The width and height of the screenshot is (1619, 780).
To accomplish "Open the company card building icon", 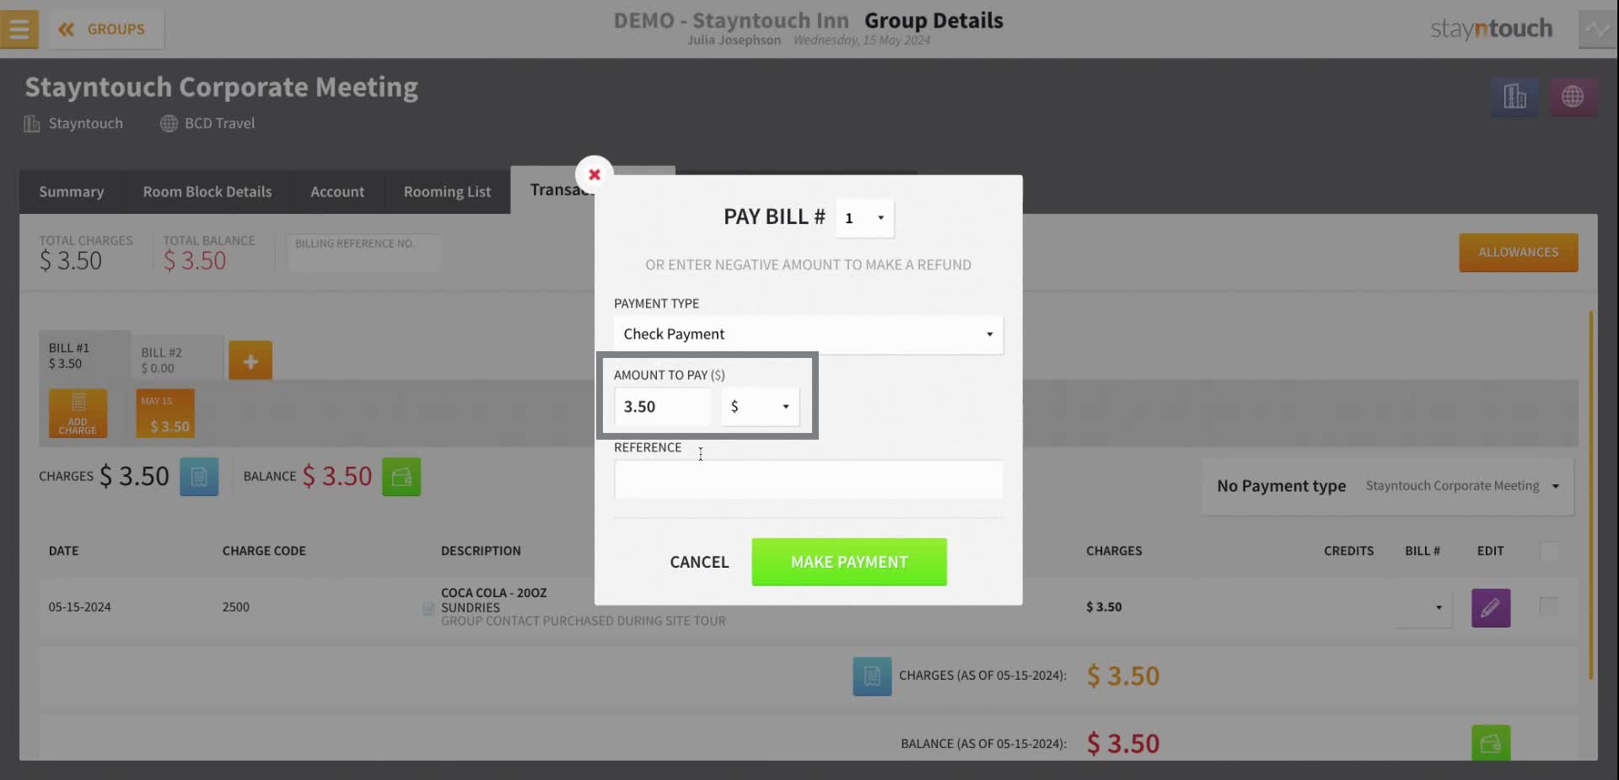I will click(x=1514, y=97).
